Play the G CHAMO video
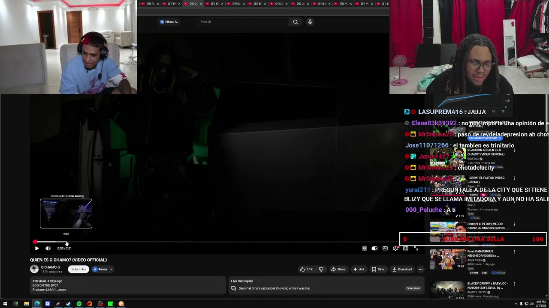Viewport: 549px width, 308px height. [x=36, y=248]
